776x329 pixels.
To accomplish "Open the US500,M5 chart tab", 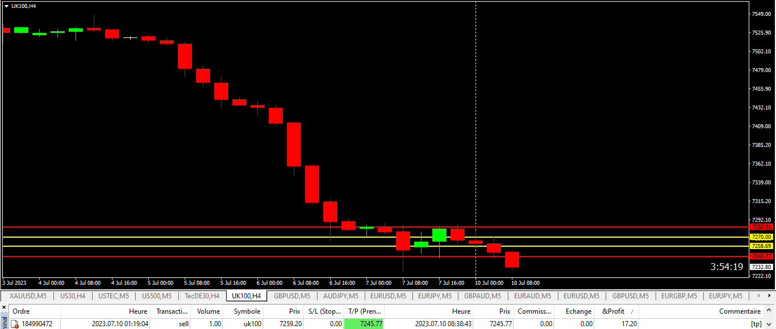I will coord(157,296).
